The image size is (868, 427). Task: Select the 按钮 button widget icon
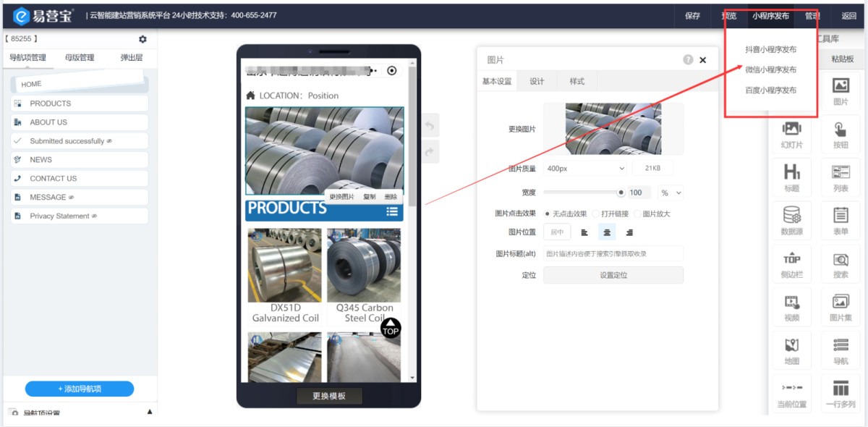[x=841, y=135]
